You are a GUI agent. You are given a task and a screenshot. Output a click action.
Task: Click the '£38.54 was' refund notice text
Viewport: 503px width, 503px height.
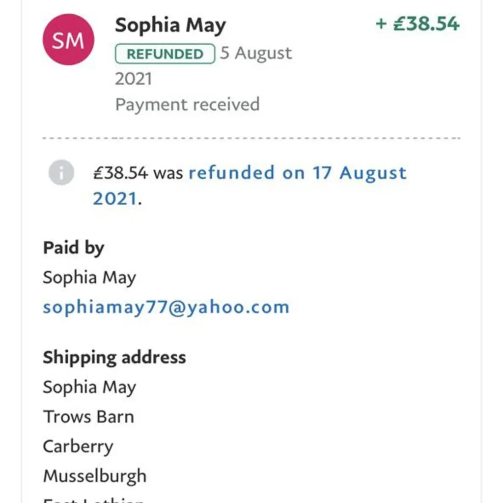pyautogui.click(x=138, y=173)
